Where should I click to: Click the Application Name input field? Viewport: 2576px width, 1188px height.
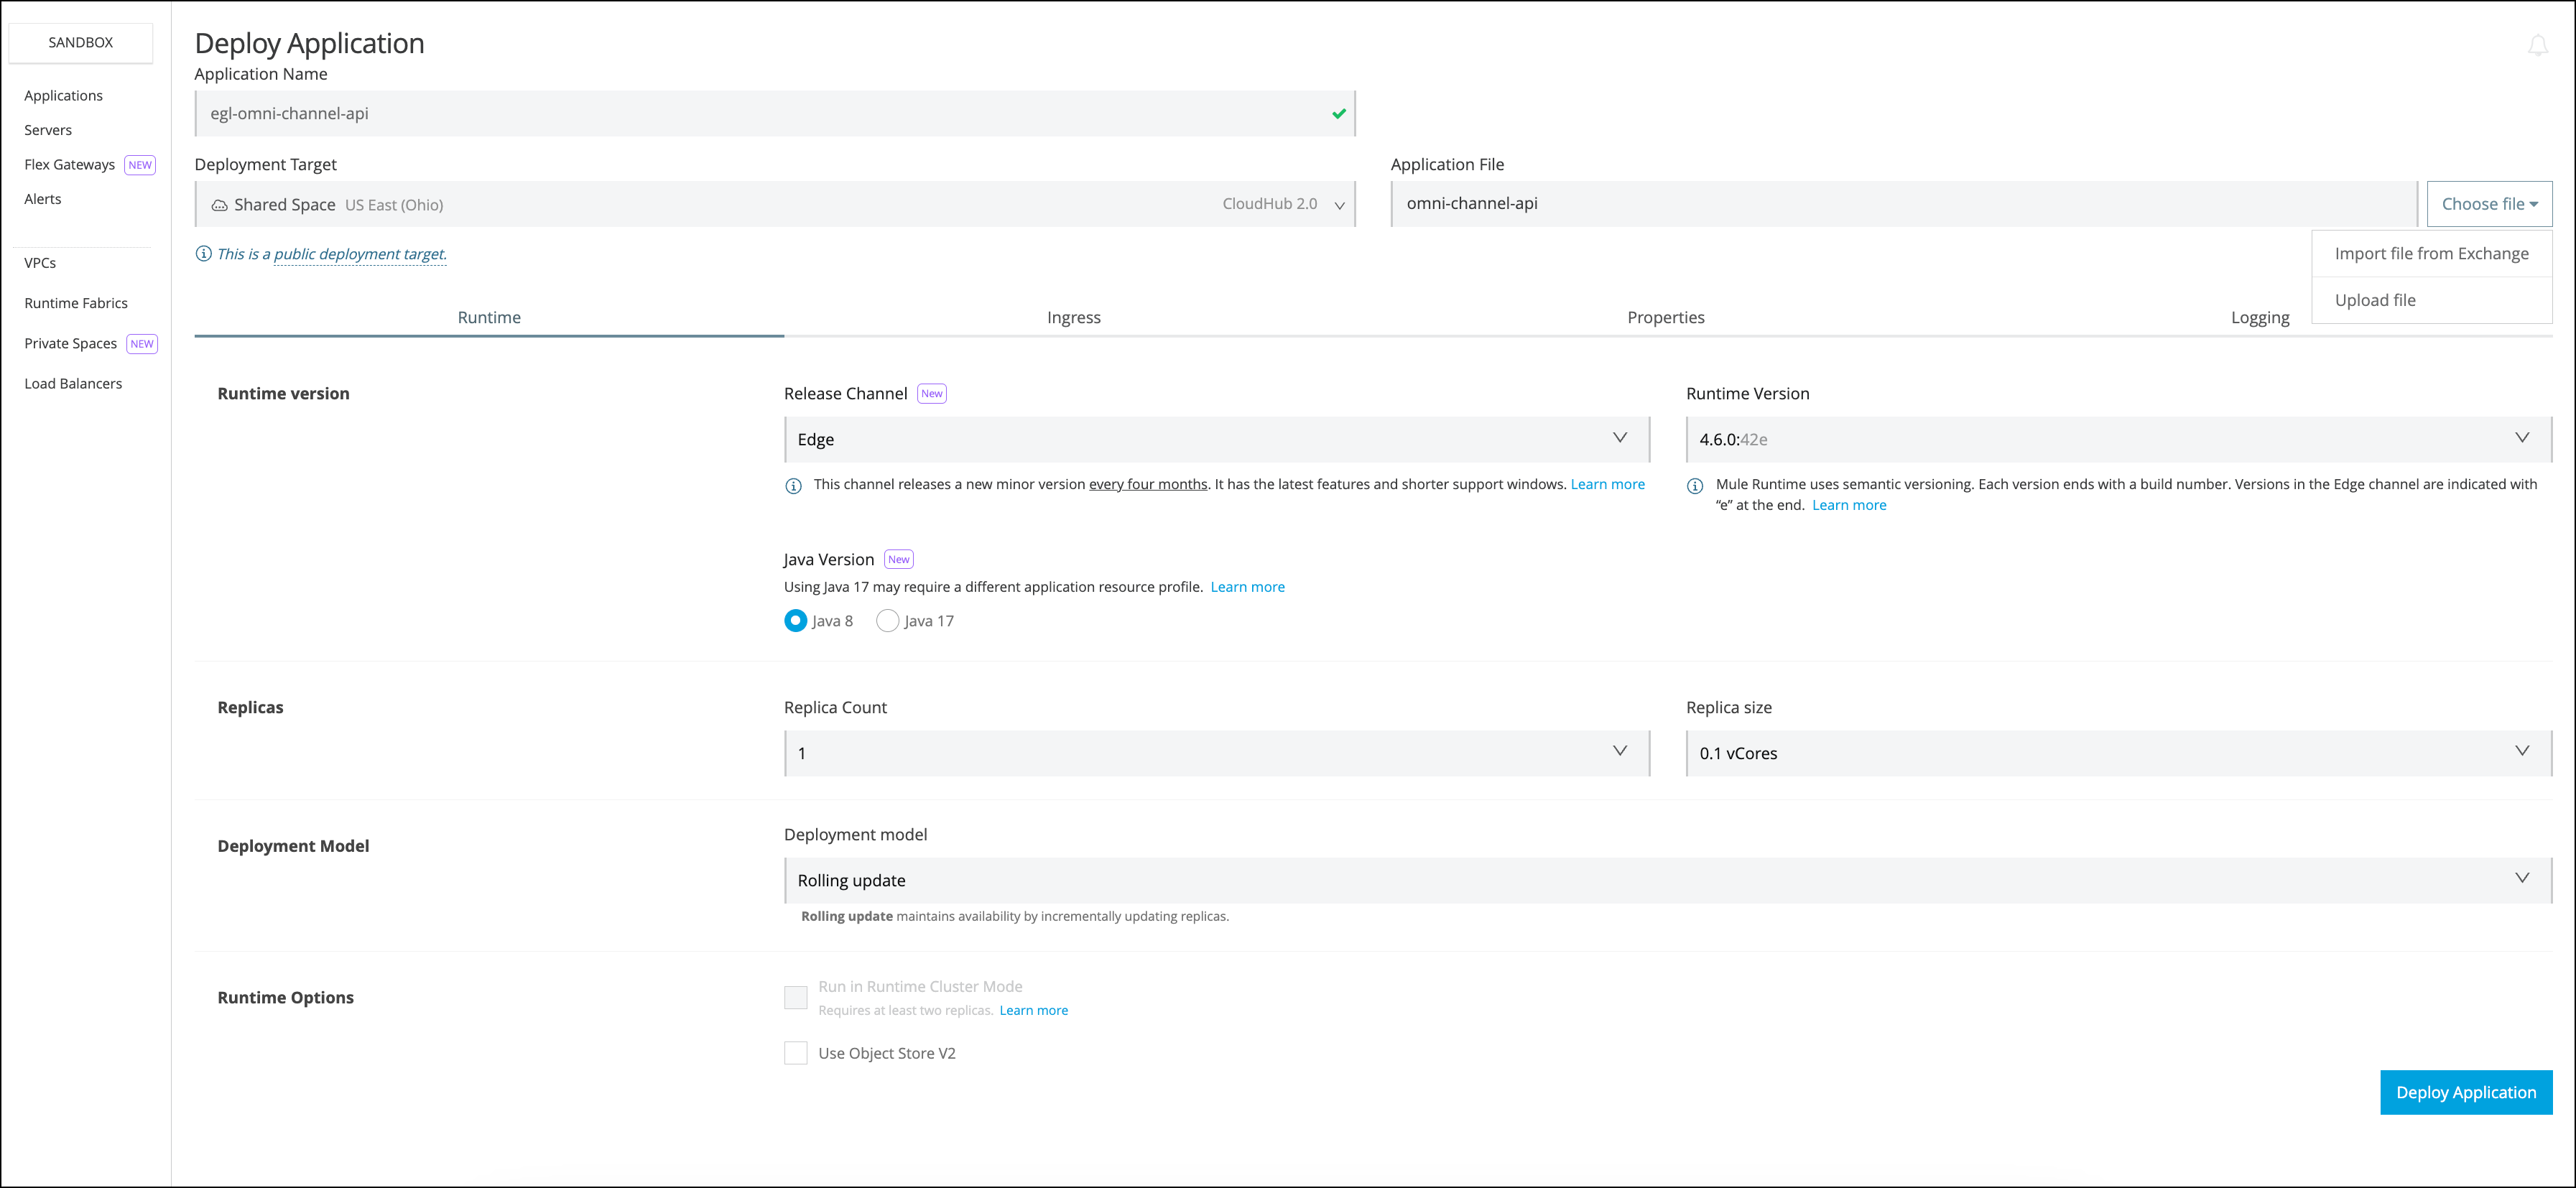click(x=760, y=114)
